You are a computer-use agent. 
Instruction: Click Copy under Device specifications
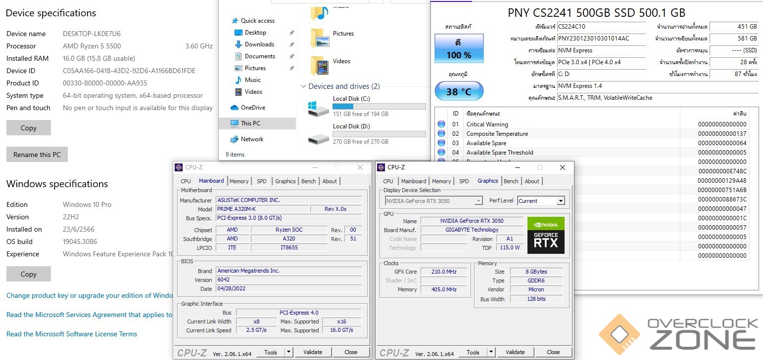point(29,128)
